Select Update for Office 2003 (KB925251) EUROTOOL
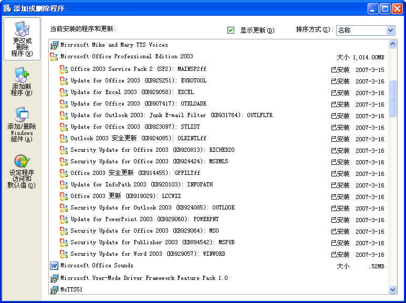The height and width of the screenshot is (303, 406). click(139, 80)
